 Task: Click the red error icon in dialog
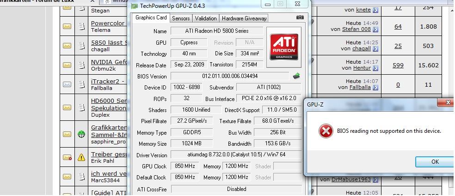coord(326,131)
